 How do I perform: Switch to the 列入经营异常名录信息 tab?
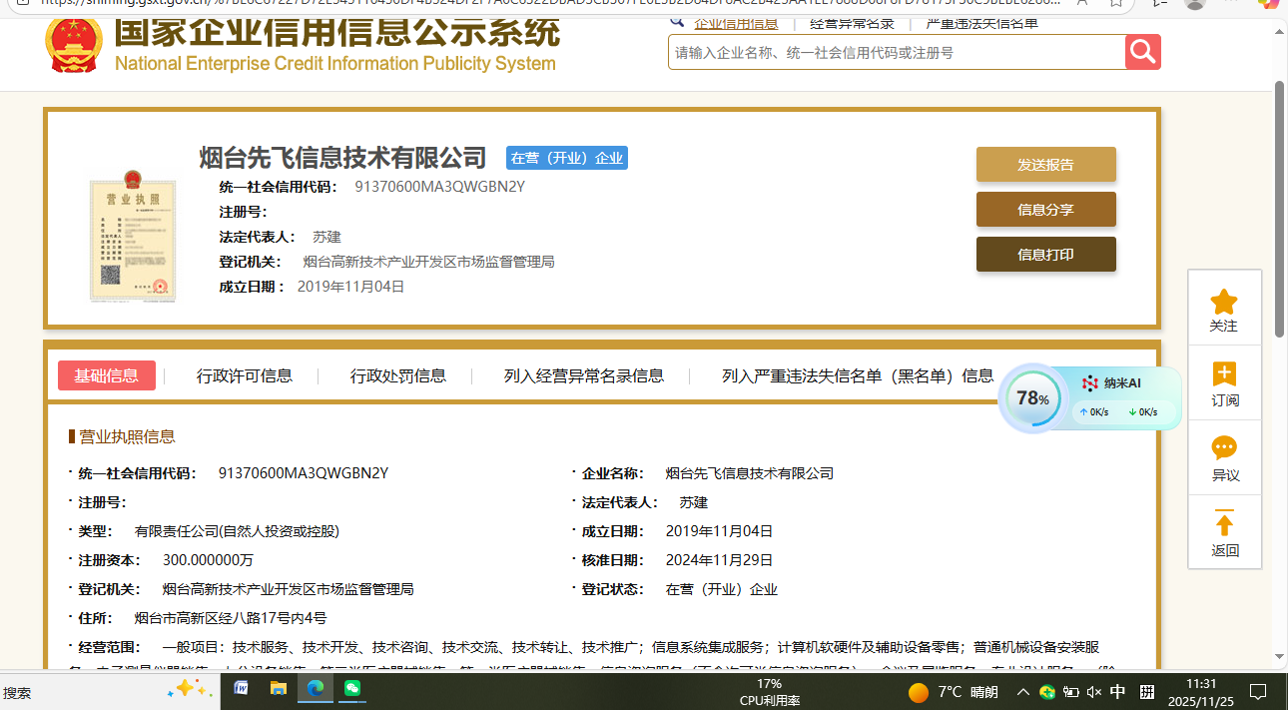583,376
